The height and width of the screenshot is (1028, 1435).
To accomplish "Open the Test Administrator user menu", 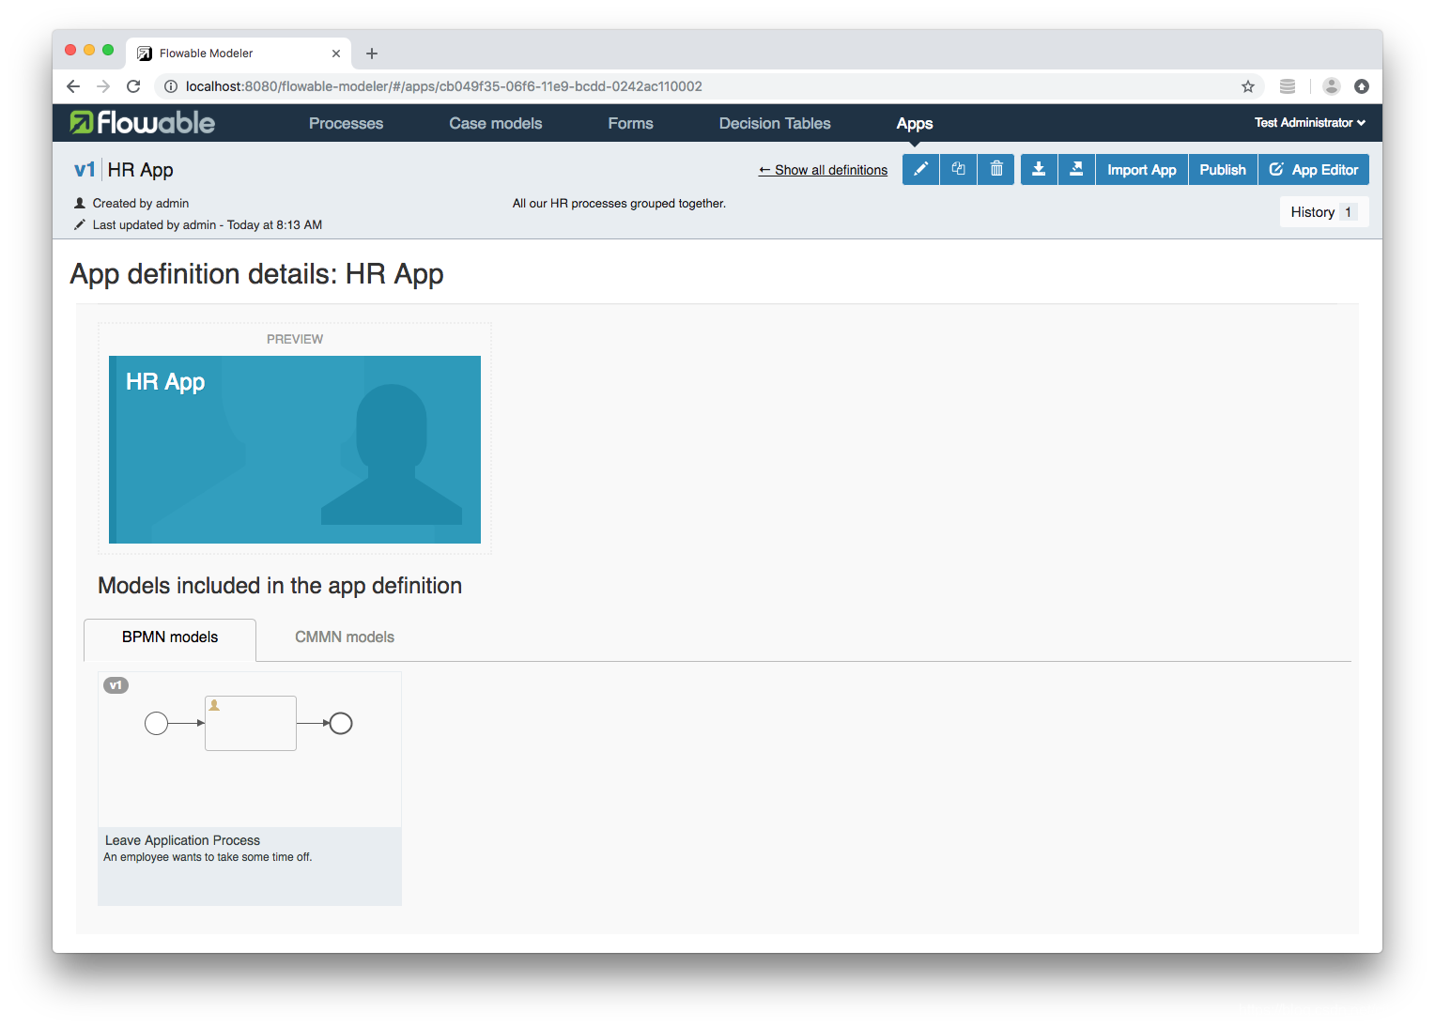I will point(1310,122).
